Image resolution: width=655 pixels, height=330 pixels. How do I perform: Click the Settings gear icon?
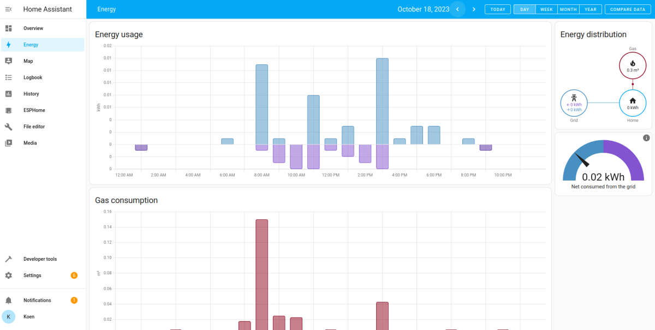(9, 275)
